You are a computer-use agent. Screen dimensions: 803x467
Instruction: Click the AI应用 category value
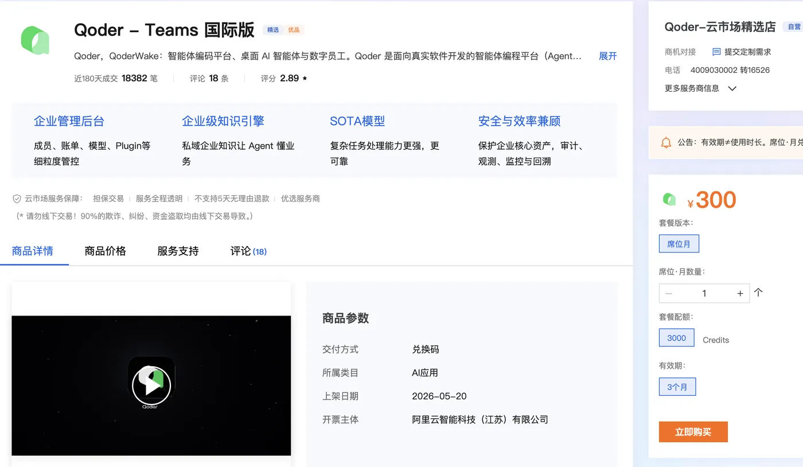425,373
